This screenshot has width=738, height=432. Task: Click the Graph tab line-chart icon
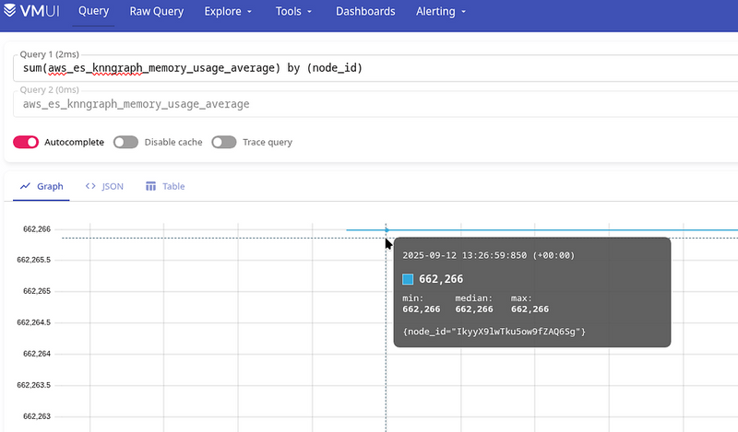tap(26, 186)
